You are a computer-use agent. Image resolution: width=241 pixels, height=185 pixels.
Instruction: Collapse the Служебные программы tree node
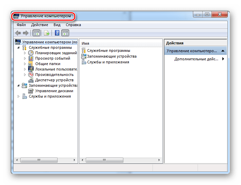click(18, 48)
